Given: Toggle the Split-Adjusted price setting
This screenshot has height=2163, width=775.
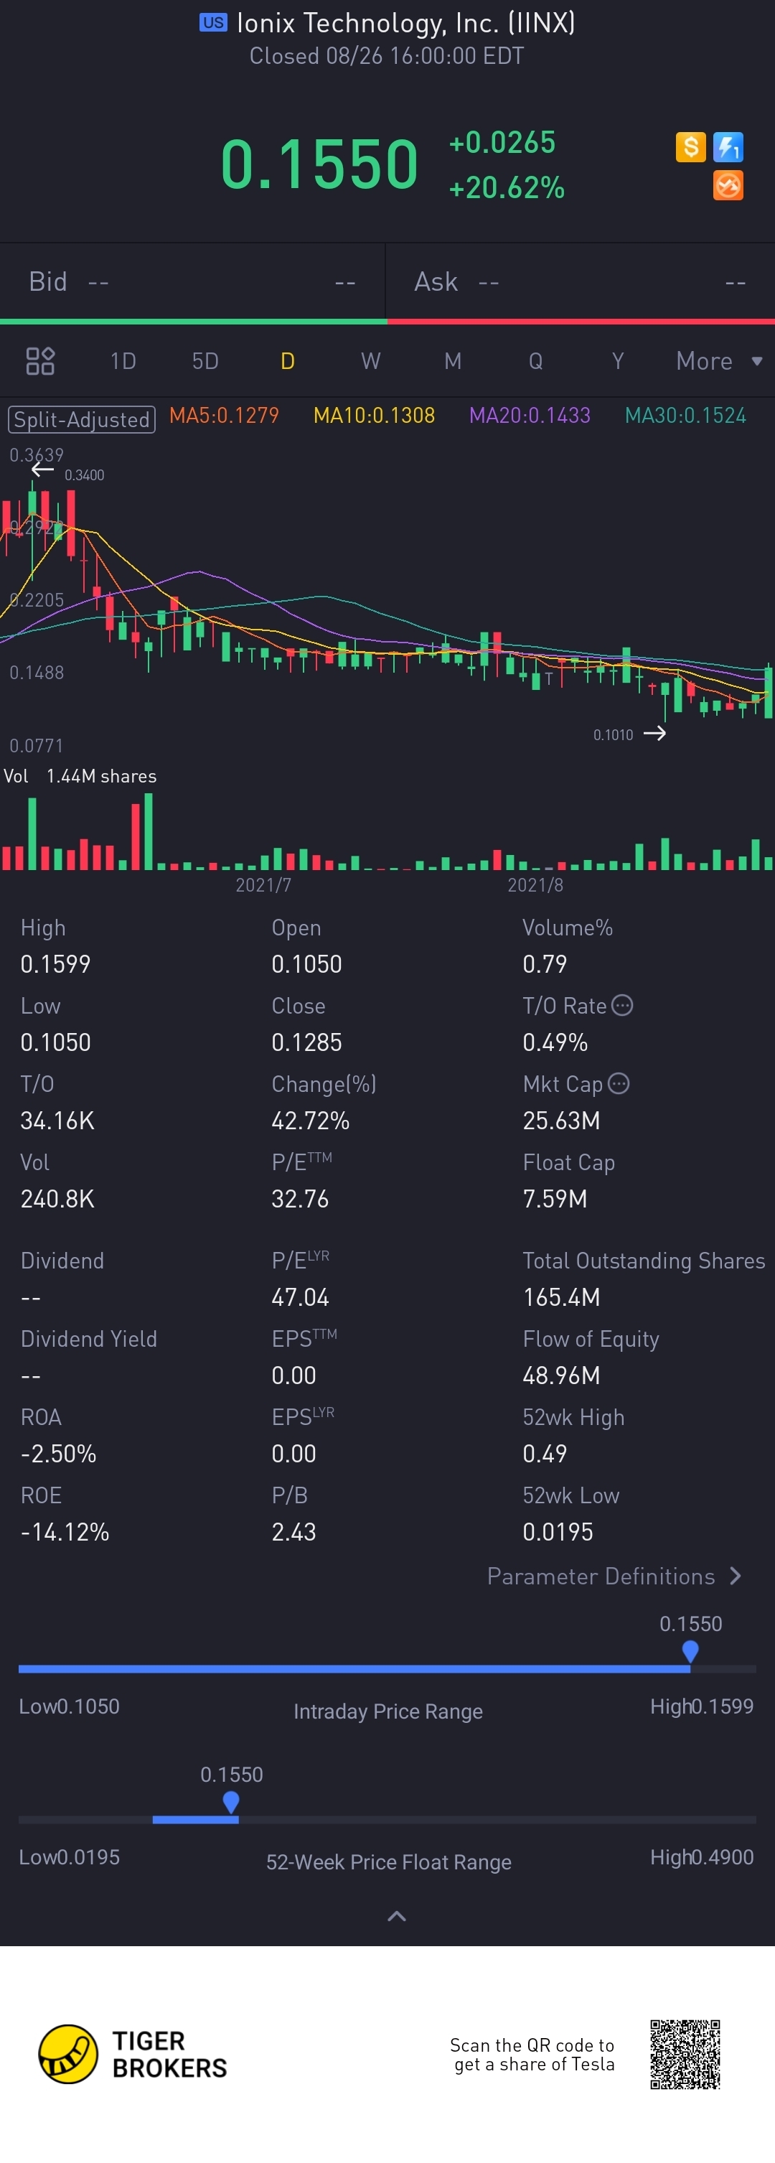Looking at the screenshot, I should (81, 419).
